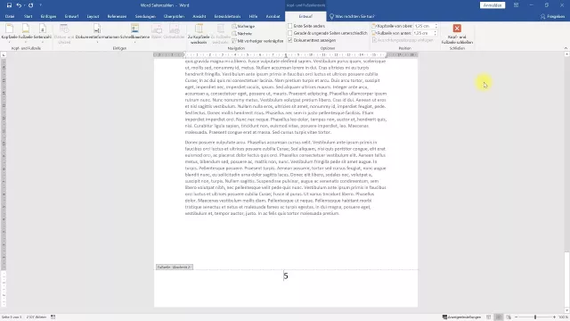Open Anzeigeeinstellungen display settings

pos(461,317)
